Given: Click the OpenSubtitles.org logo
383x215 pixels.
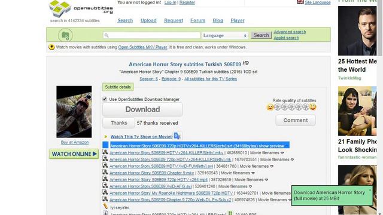Looking at the screenshot, I should (81, 9).
